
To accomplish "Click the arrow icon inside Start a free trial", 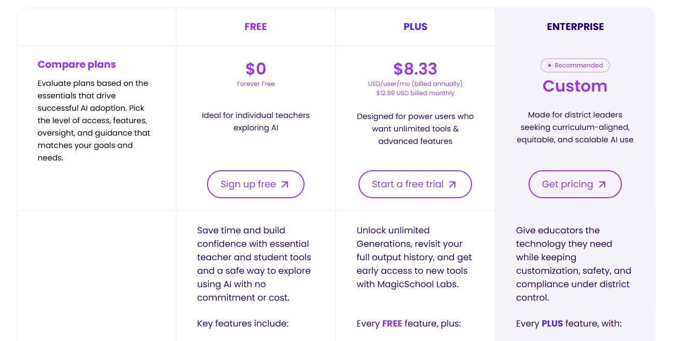I will (452, 184).
